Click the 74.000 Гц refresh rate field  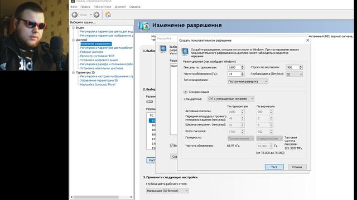[264, 146]
